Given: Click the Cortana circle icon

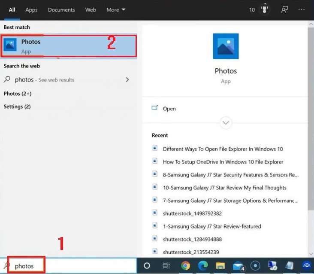Looking at the screenshot, I should tap(147, 265).
